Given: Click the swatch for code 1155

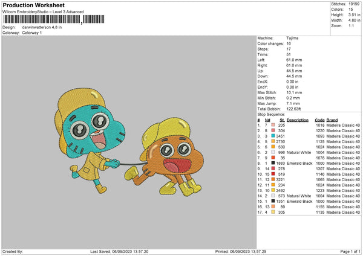Looking at the screenshot, I should [x=273, y=206].
